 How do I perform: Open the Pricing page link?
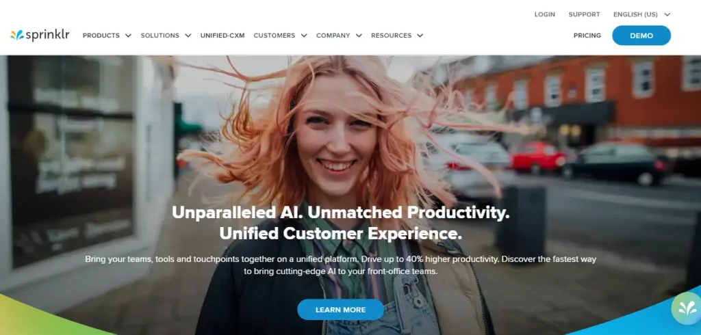[587, 36]
